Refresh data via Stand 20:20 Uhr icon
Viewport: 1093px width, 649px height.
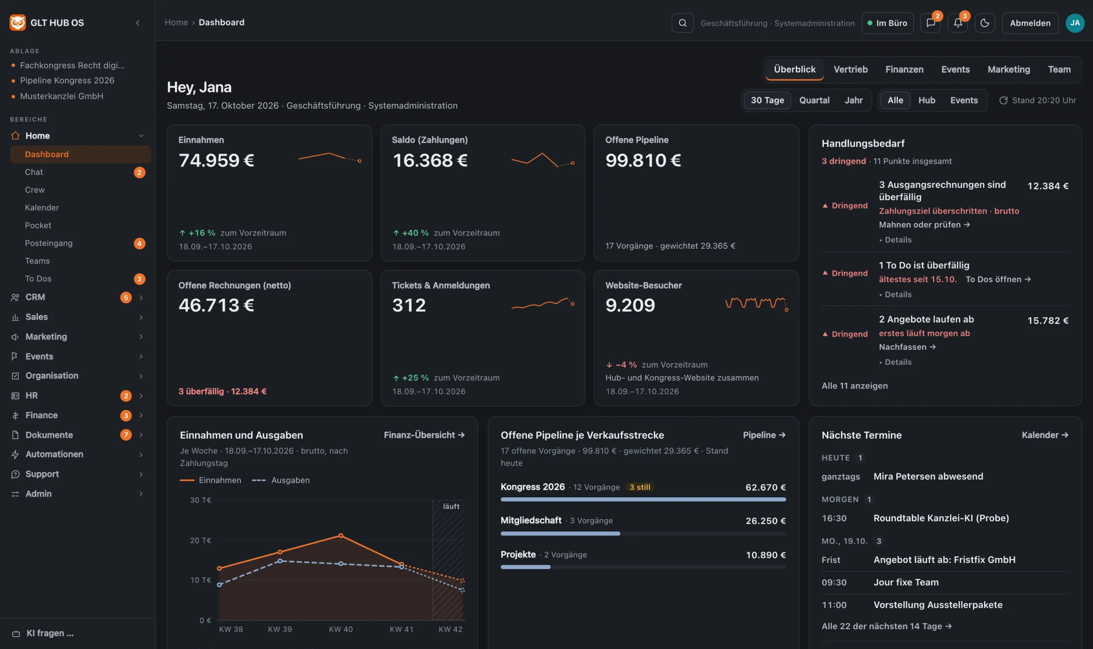[x=1003, y=100]
